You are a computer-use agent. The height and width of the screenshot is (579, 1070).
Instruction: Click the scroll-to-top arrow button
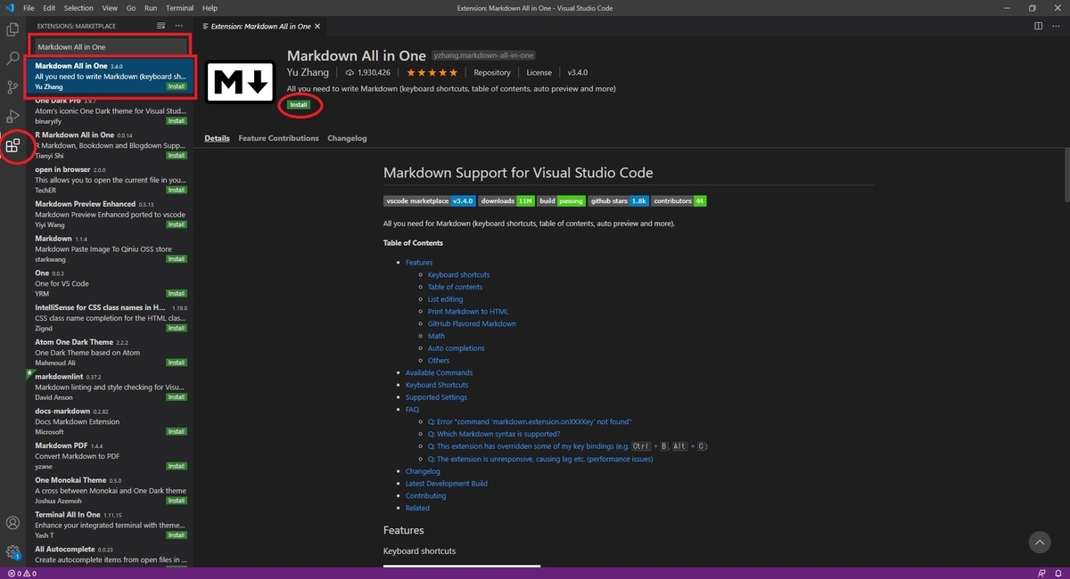1039,541
